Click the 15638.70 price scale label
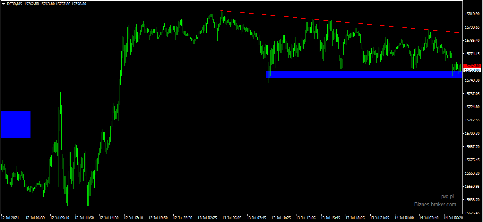Image resolution: width=483 pixels, height=222 pixels. point(472,200)
